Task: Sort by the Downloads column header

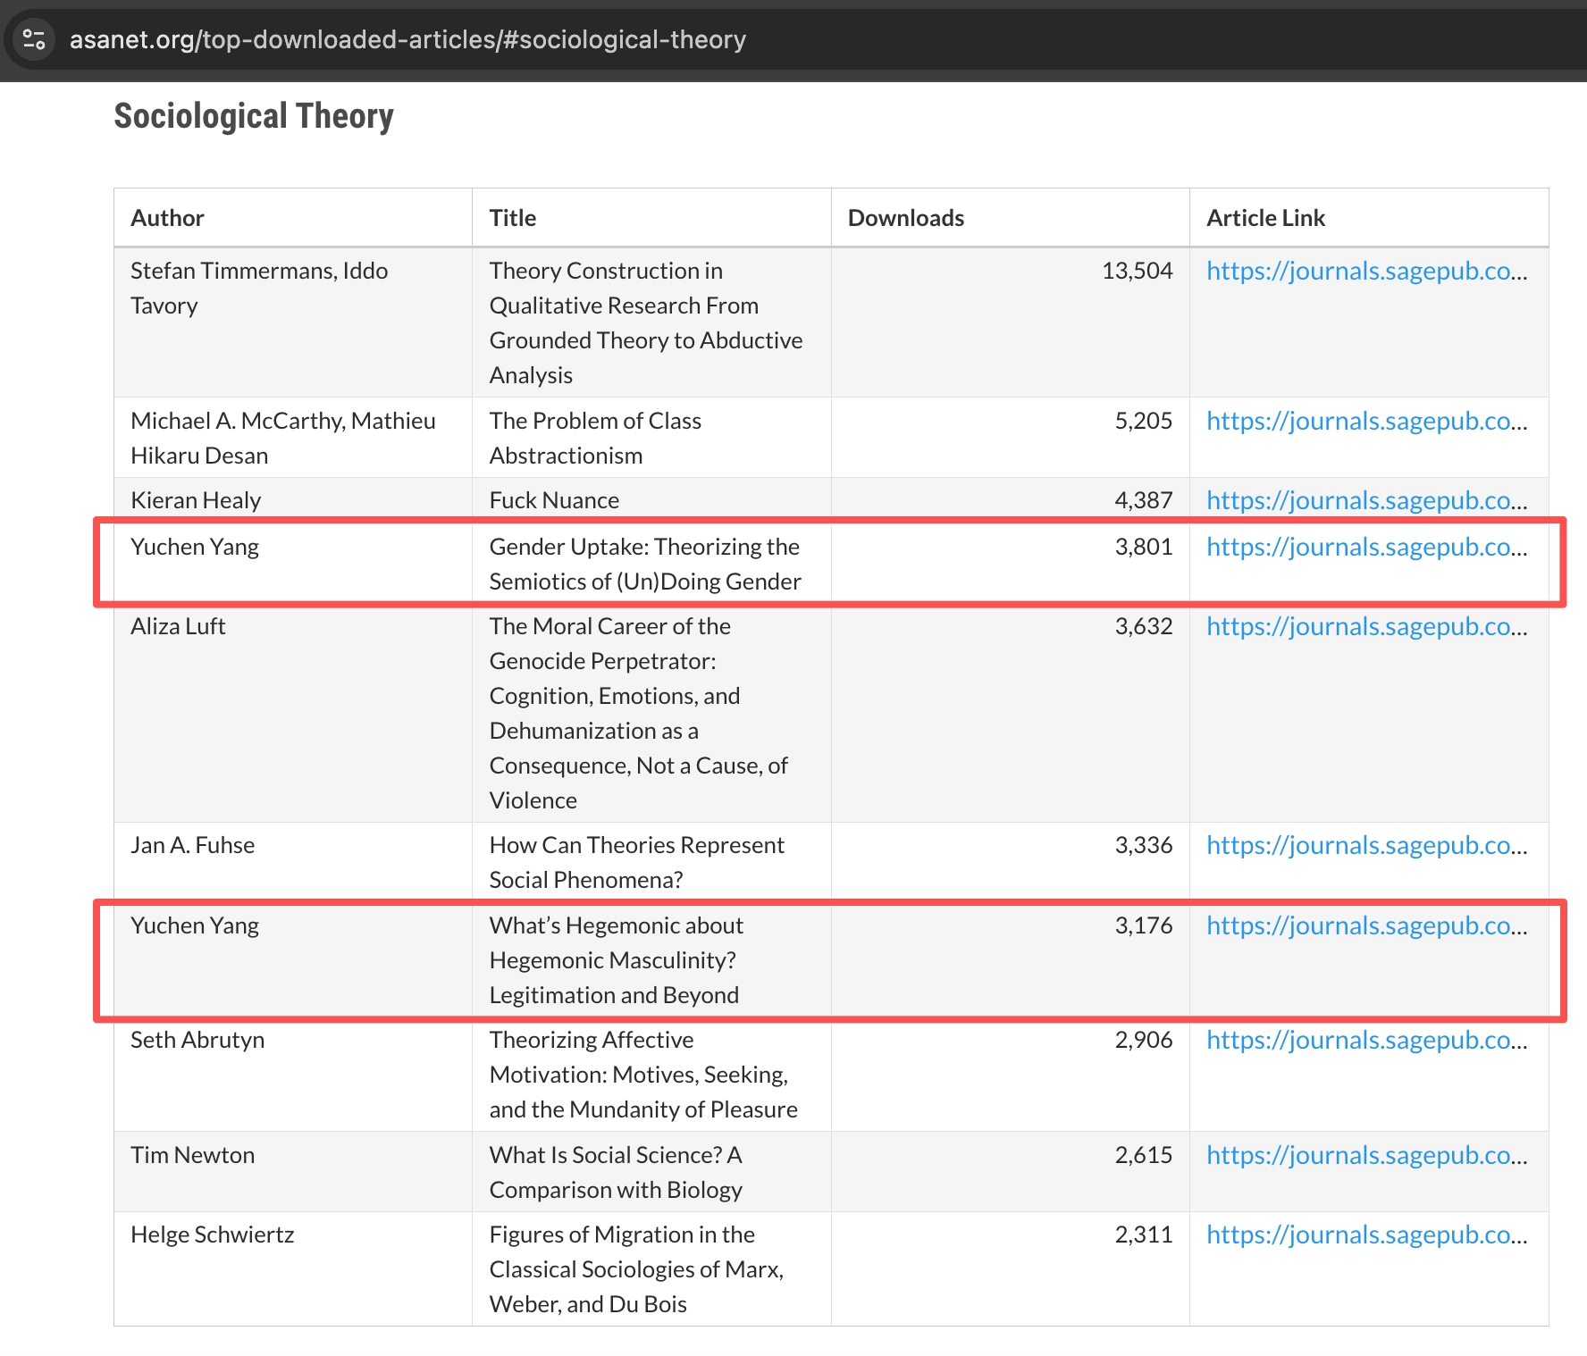Action: pyautogui.click(x=905, y=218)
